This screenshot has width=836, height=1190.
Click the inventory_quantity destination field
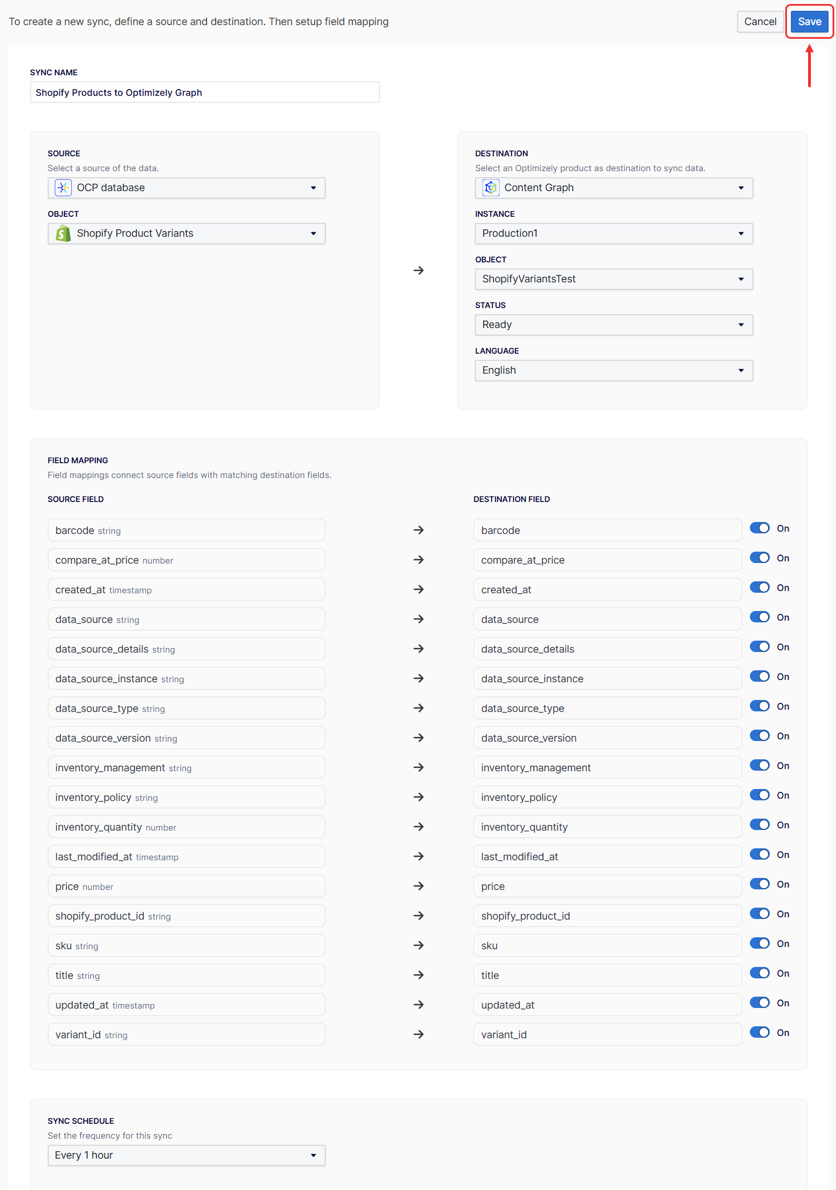607,827
